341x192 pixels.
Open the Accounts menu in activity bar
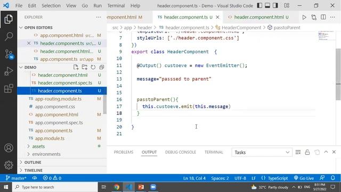point(9,148)
